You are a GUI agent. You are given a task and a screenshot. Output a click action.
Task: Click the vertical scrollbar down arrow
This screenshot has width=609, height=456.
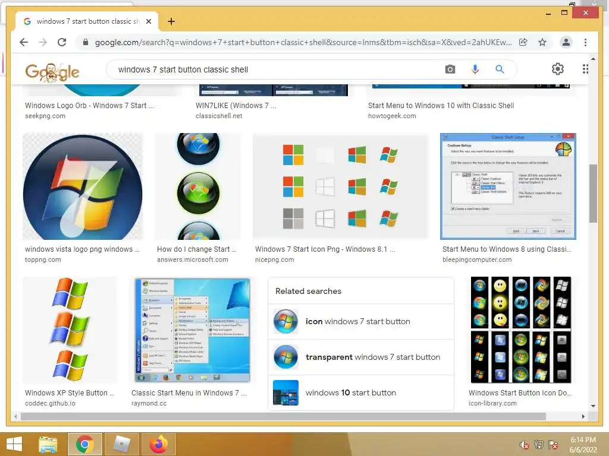[593, 406]
